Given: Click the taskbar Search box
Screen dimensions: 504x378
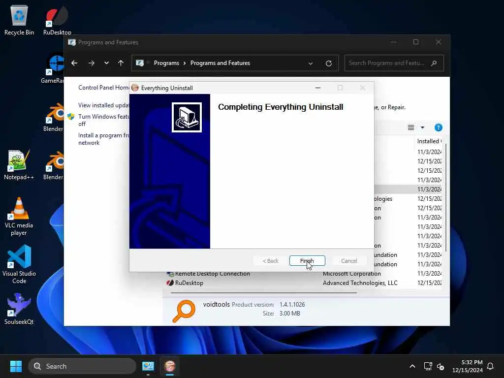Looking at the screenshot, I should click(82, 366).
